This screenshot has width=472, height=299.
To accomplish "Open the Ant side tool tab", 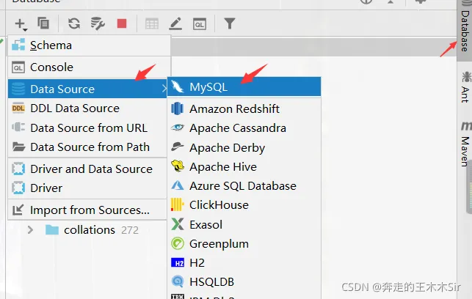I will click(x=465, y=87).
